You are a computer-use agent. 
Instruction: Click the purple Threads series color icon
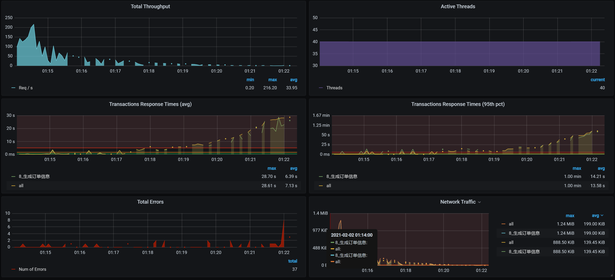coord(321,88)
